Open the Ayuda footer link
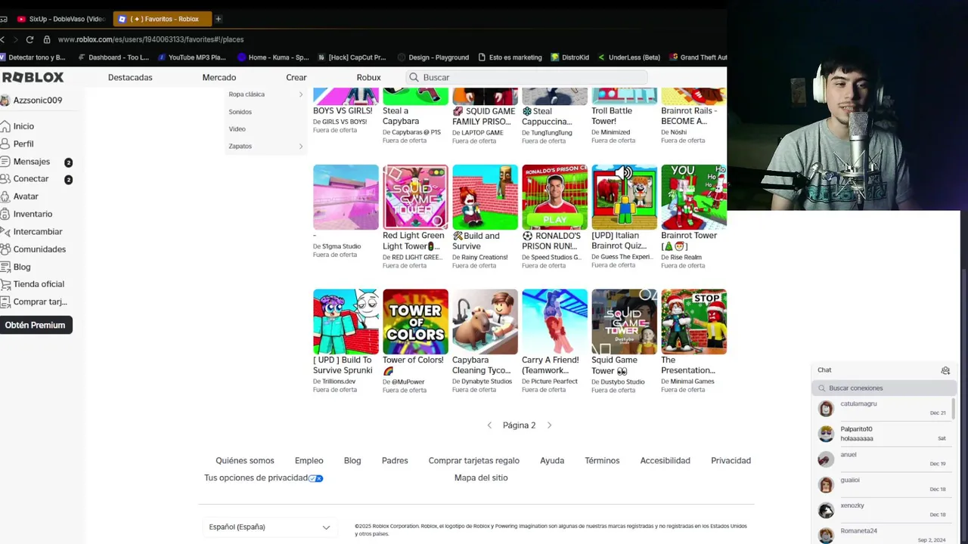 point(552,461)
